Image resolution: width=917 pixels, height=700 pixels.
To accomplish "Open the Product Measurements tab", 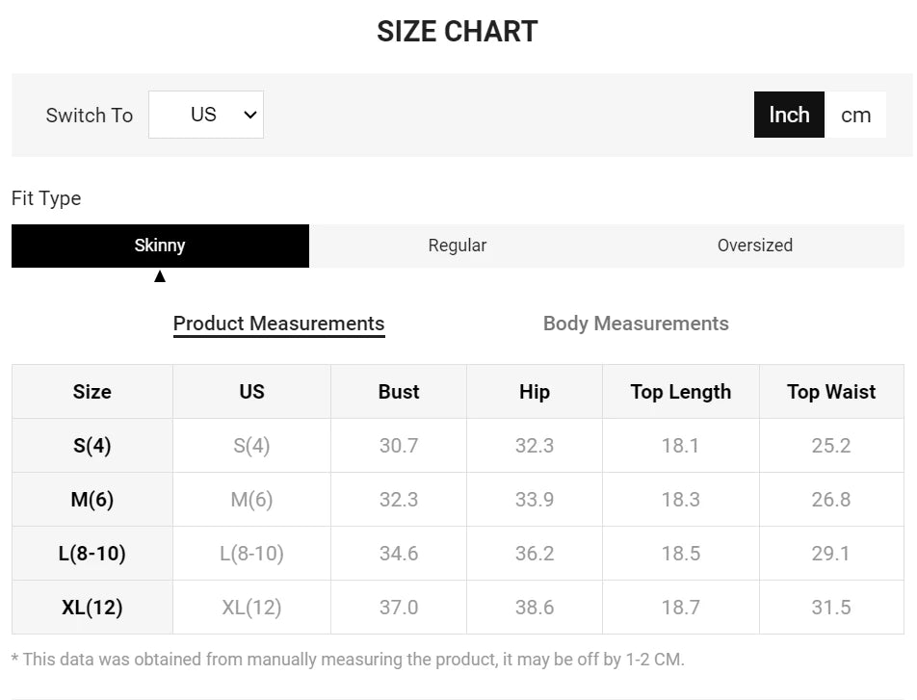I will coord(278,324).
